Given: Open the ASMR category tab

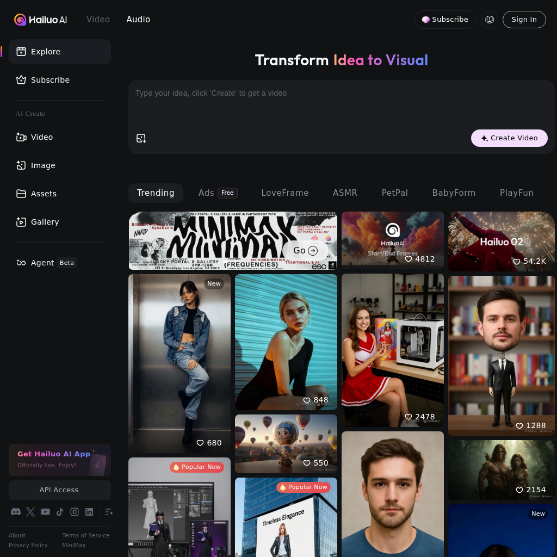Looking at the screenshot, I should click(345, 193).
